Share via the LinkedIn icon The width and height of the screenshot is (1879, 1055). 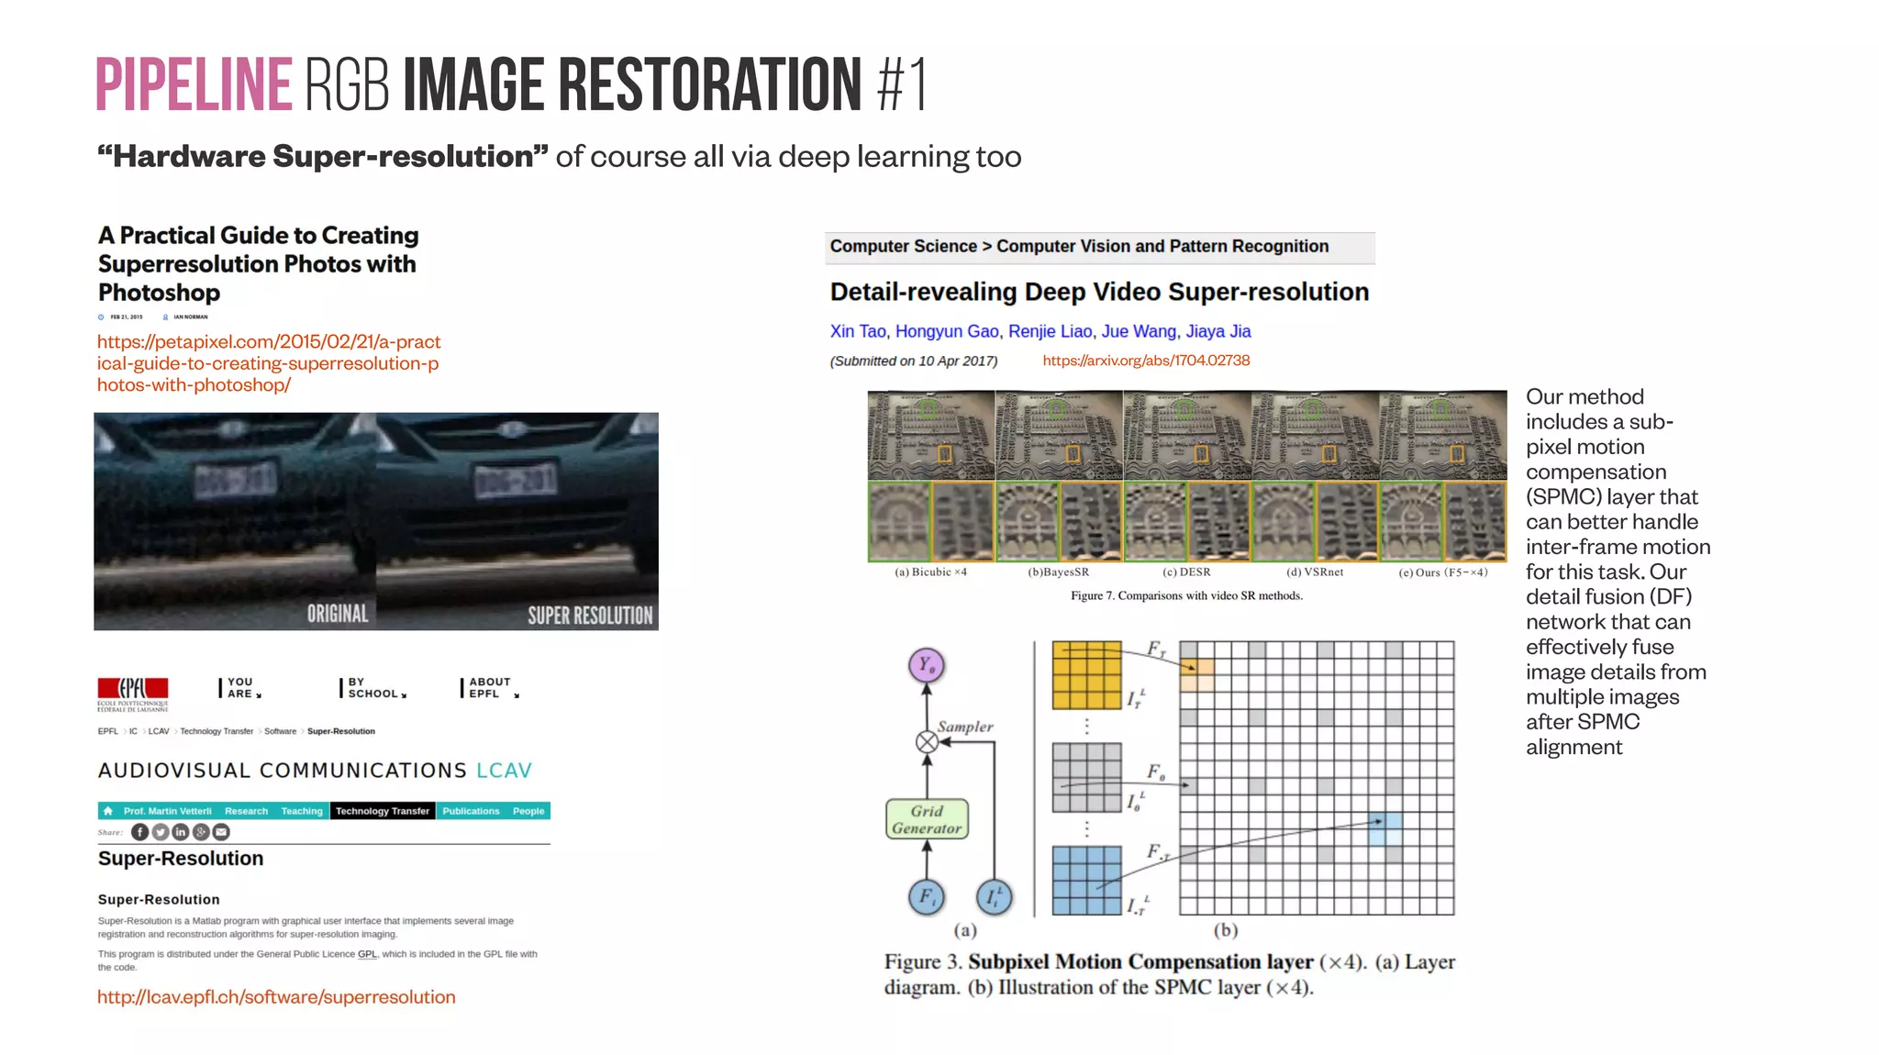point(181,832)
